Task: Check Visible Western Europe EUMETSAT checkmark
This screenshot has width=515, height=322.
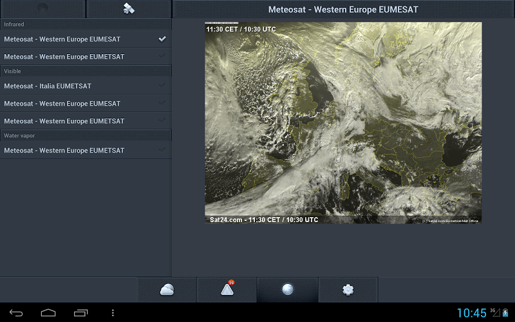Action: (x=162, y=121)
